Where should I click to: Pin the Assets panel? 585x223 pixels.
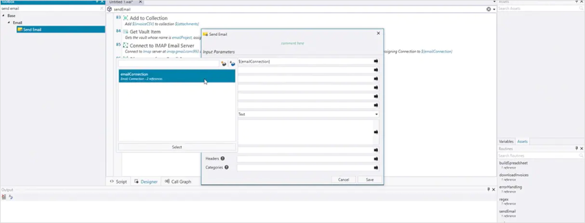577,2
